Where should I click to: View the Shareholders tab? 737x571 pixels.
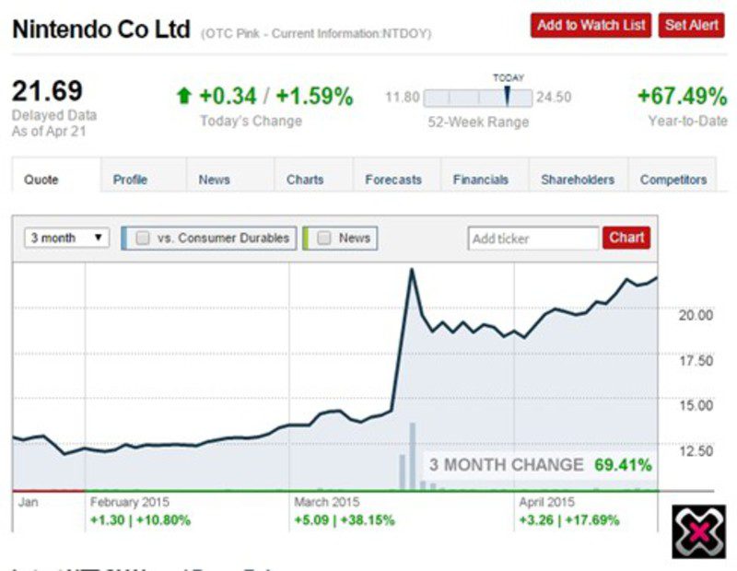pos(578,180)
